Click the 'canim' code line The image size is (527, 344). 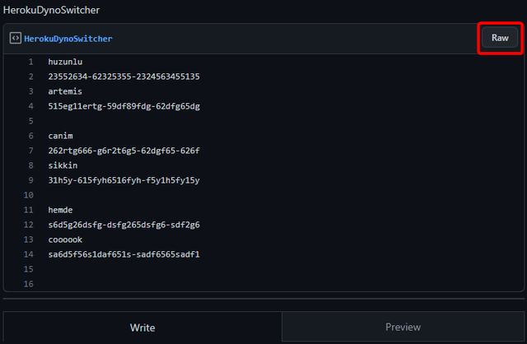(x=60, y=136)
